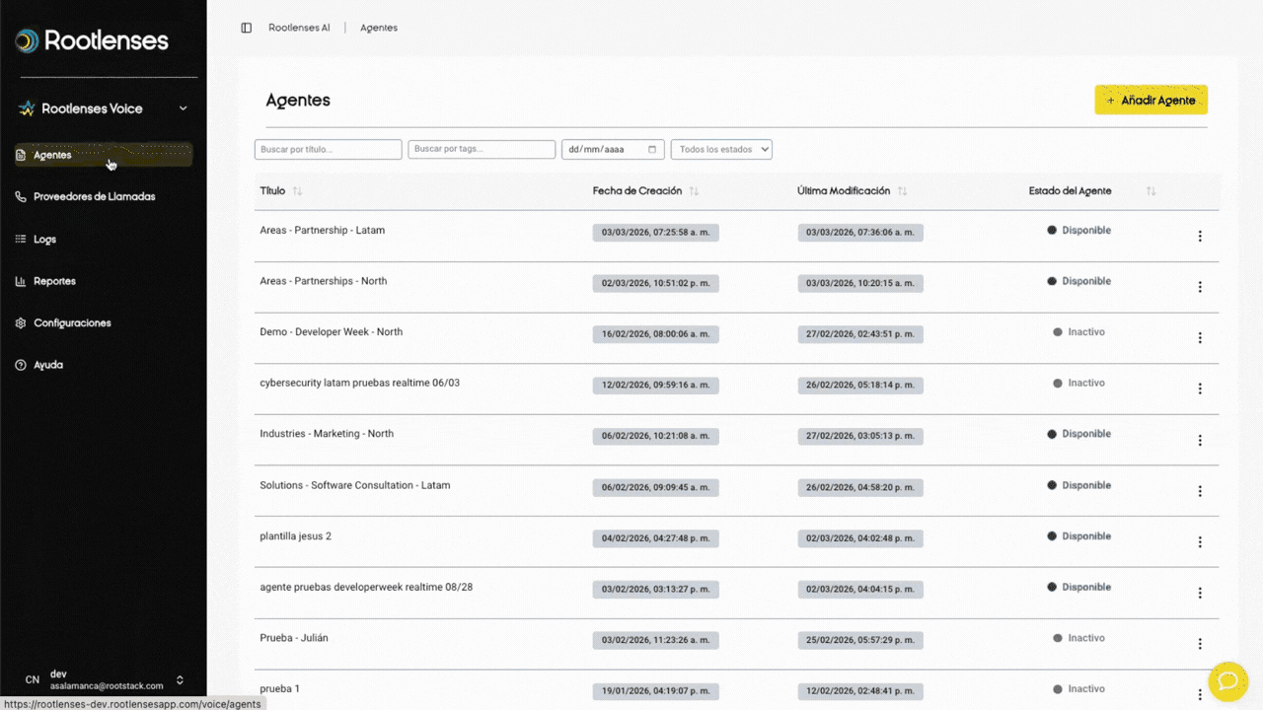Click the Añadir Agente button
The height and width of the screenshot is (710, 1263).
(x=1151, y=100)
